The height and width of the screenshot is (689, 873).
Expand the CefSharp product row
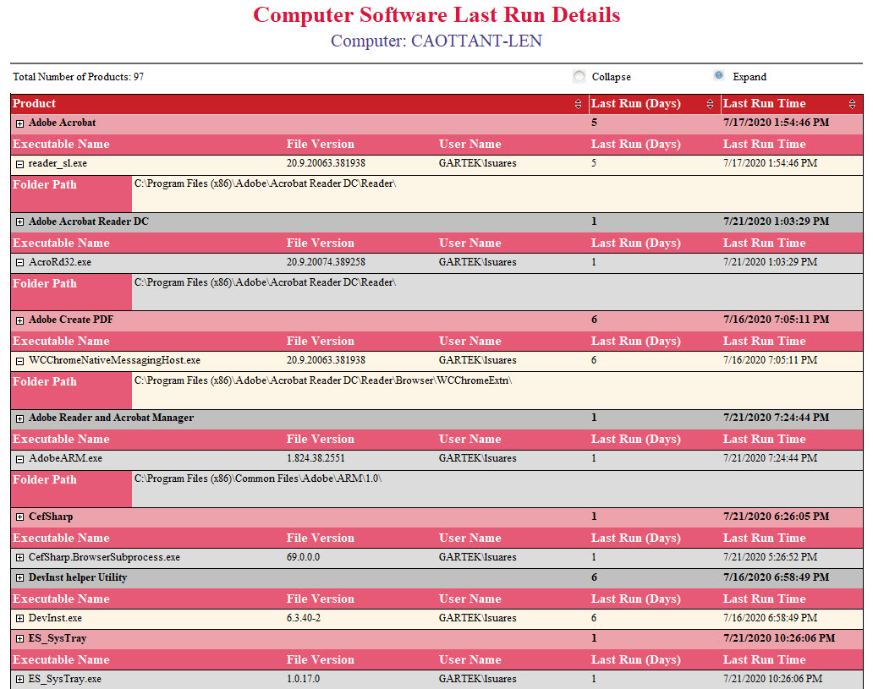tap(19, 517)
